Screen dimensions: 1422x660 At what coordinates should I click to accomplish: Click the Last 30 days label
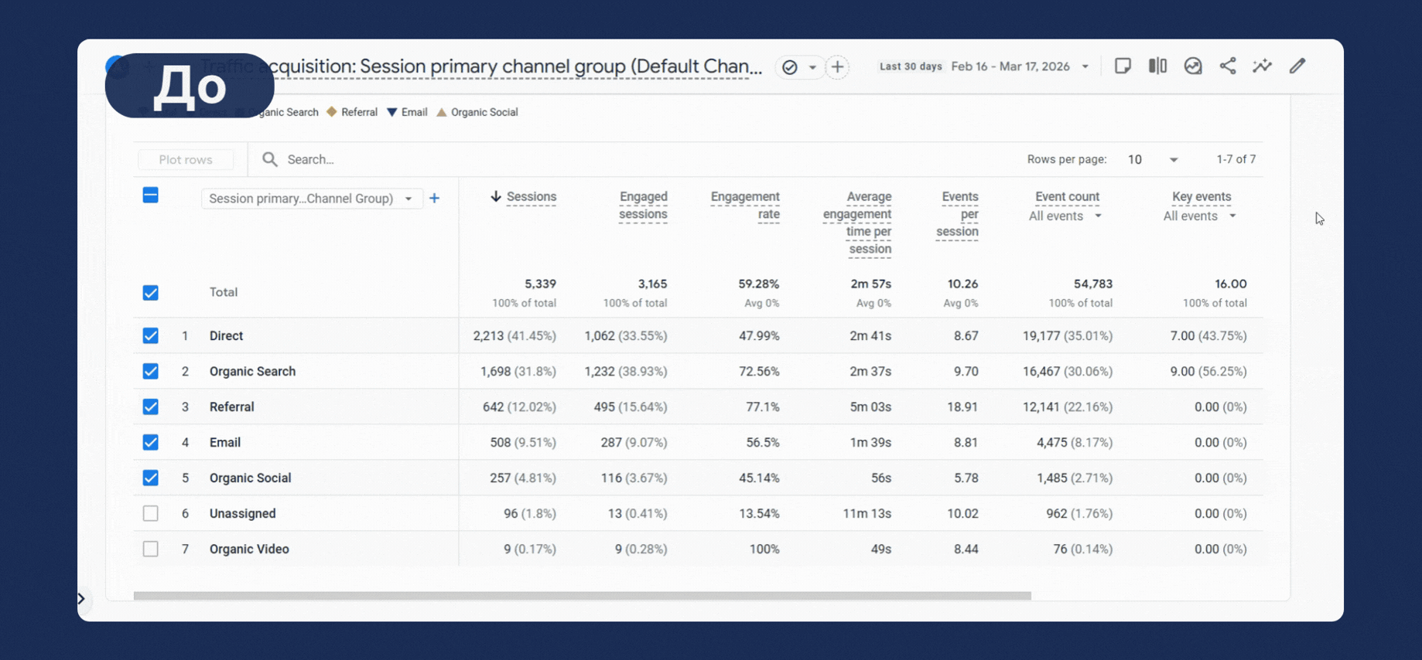911,66
